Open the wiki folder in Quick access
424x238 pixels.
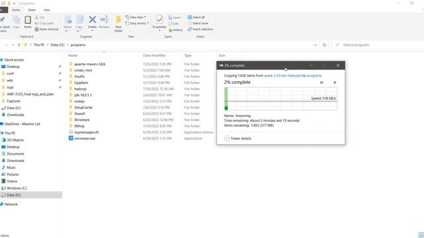coord(10,81)
